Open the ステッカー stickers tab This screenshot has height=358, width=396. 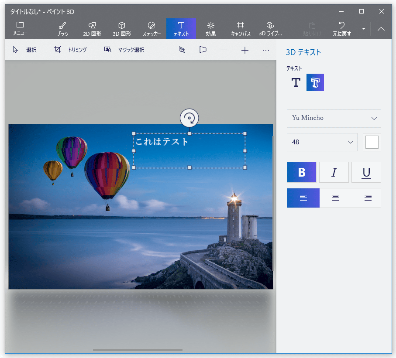pos(152,28)
